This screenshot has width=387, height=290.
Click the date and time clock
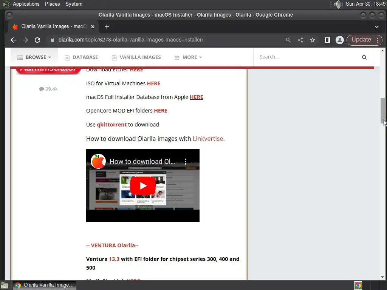point(365,4)
